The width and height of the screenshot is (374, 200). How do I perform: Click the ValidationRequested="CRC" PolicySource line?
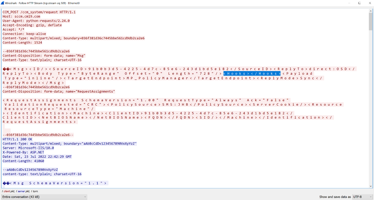tap(174, 104)
